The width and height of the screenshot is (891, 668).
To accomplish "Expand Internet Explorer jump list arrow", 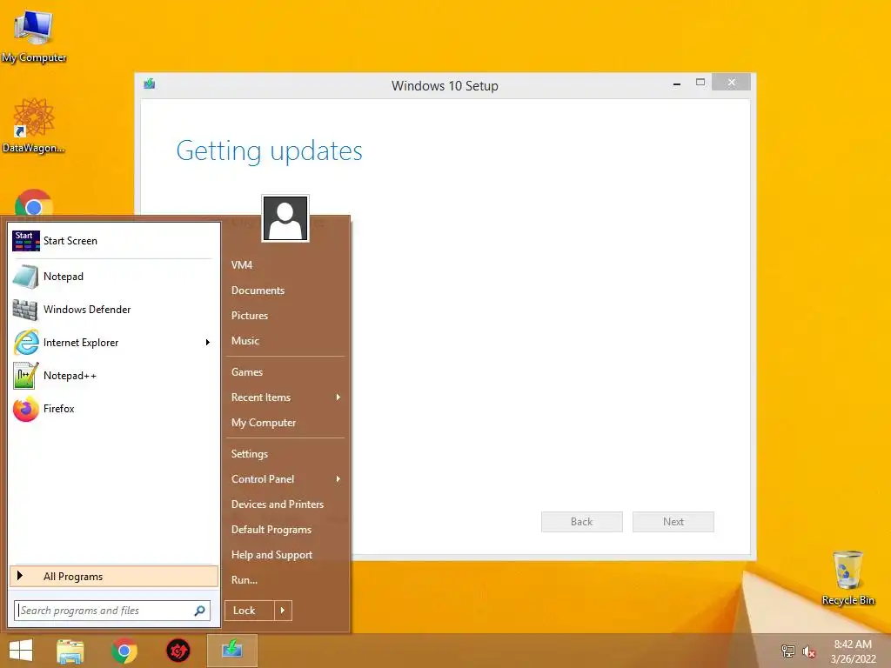I will click(208, 343).
